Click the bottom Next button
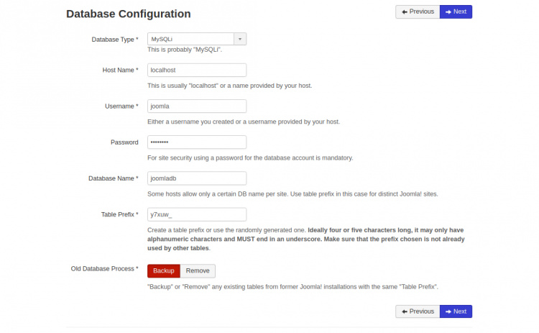Image resolution: width=539 pixels, height=333 pixels. pyautogui.click(x=456, y=311)
